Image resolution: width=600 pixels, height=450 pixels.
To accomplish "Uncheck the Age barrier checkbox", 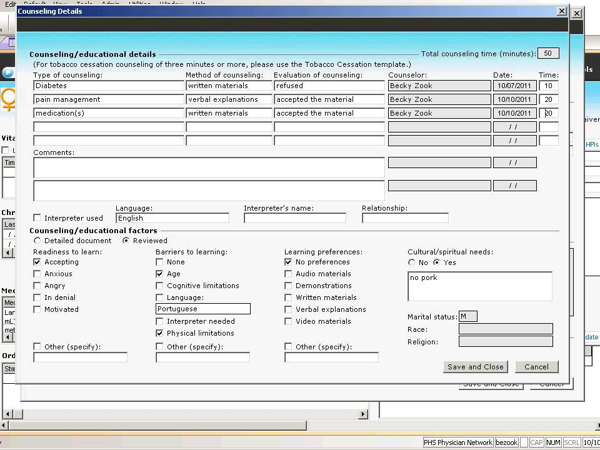I will click(x=159, y=274).
